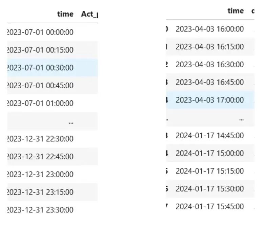Select the 2023-07-01 01:00:00 row
269x231 pixels.
click(52, 103)
